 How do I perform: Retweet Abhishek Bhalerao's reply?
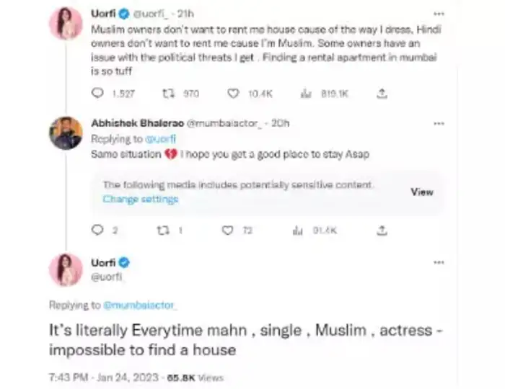coord(165,231)
